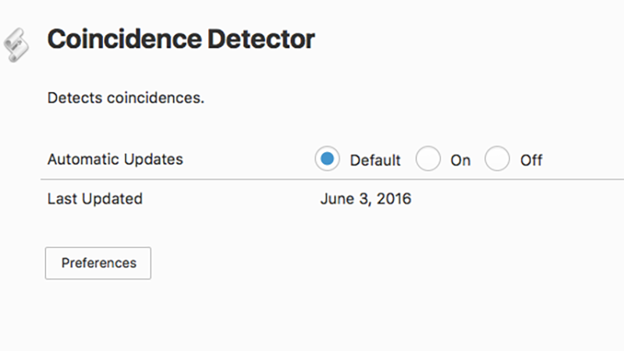Click the Last Updated row label
Image resolution: width=624 pixels, height=351 pixels.
pos(94,199)
